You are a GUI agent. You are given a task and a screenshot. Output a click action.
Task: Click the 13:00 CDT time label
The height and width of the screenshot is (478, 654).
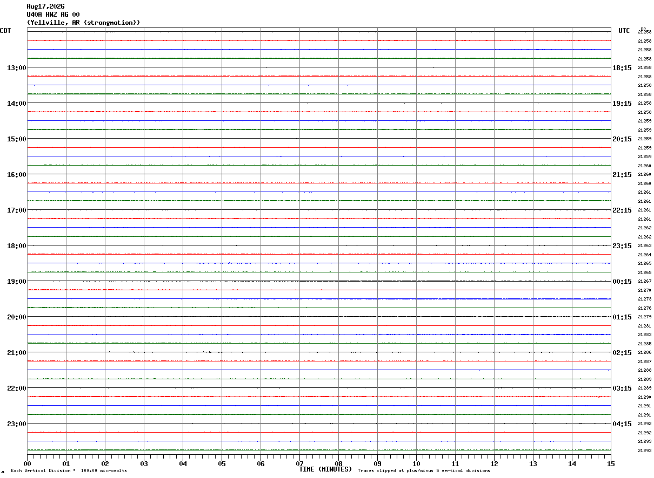(16, 68)
